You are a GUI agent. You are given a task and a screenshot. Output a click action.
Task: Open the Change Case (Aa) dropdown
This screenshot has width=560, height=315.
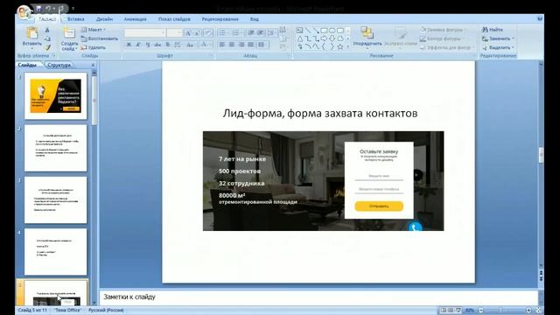click(191, 45)
